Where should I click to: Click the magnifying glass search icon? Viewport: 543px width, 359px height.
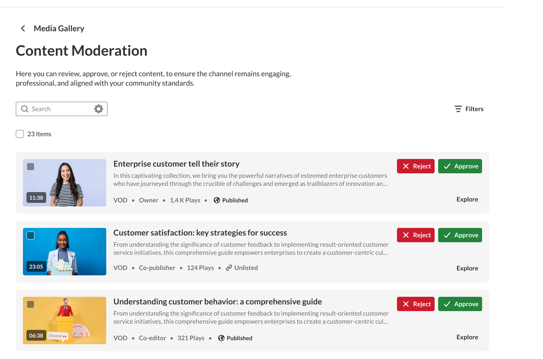click(24, 109)
